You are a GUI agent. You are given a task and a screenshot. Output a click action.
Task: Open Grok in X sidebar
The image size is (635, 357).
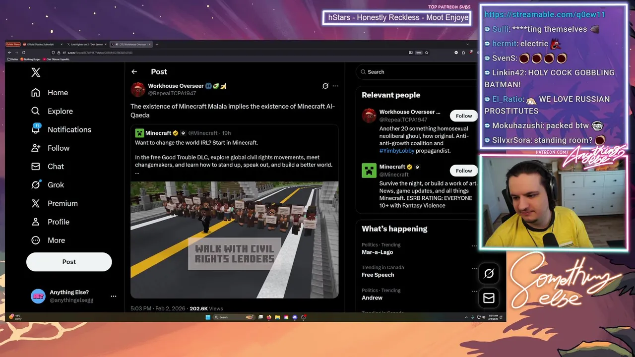[48, 184]
